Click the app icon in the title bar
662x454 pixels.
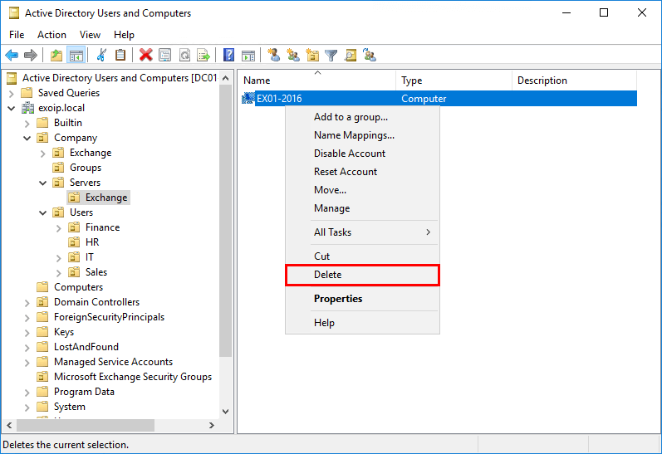pos(14,13)
